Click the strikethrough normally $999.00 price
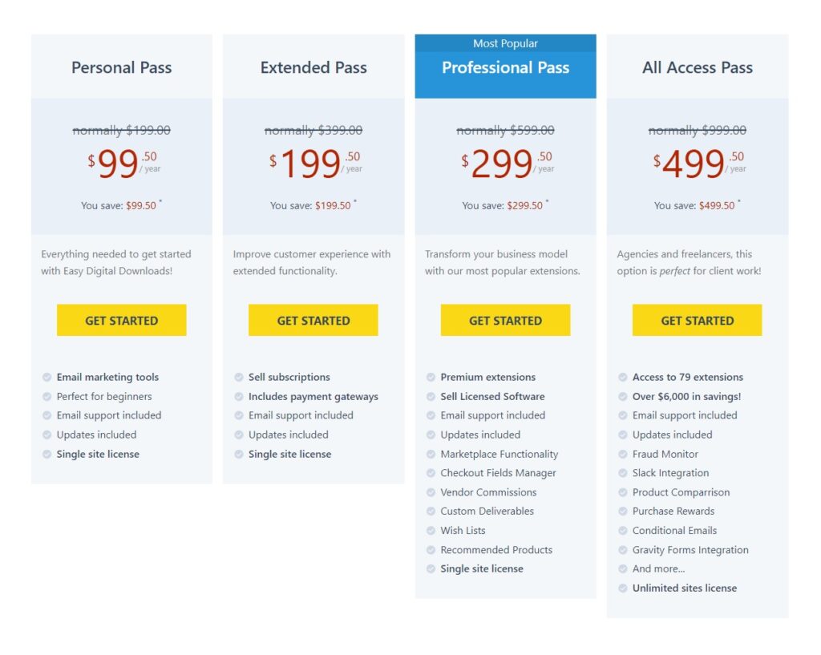821x655 pixels. click(698, 130)
